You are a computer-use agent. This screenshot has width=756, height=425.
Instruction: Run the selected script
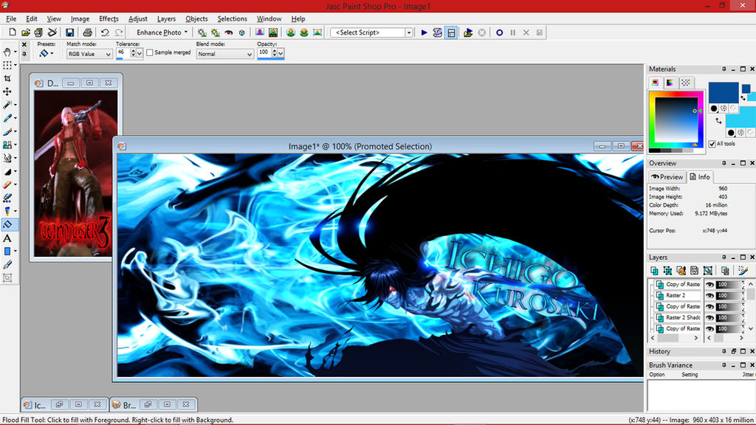pos(425,32)
